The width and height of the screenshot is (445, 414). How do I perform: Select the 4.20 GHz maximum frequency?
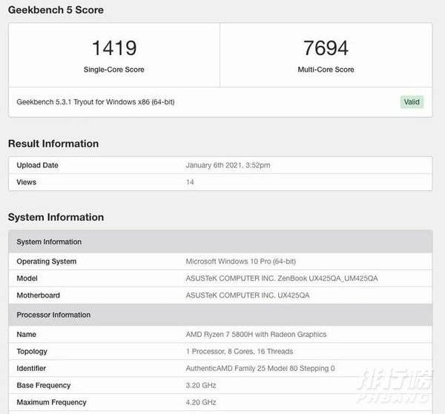pos(201,402)
